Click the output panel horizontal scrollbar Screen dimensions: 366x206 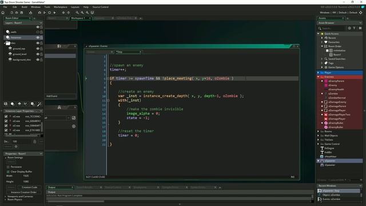[x=75, y=201]
